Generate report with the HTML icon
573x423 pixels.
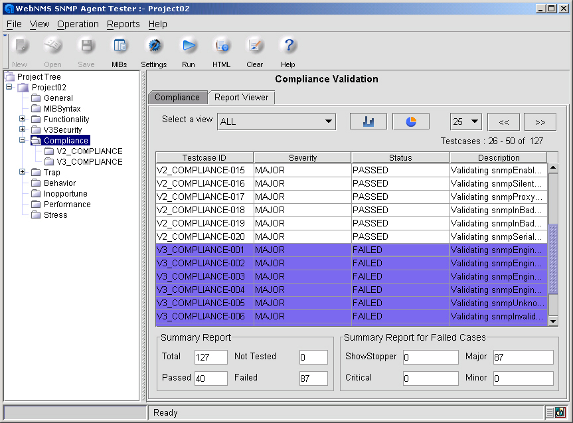coord(222,46)
